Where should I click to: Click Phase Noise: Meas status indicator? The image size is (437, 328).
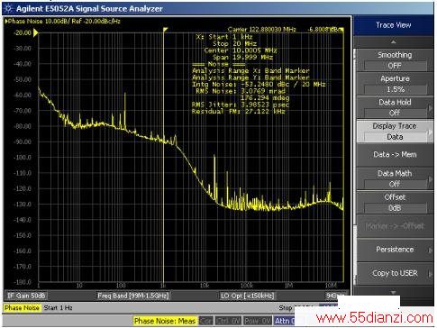point(165,321)
